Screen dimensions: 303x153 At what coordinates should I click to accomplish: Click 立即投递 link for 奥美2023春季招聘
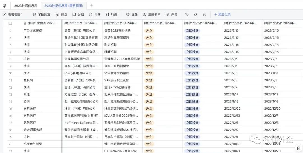pyautogui.click(x=192, y=31)
